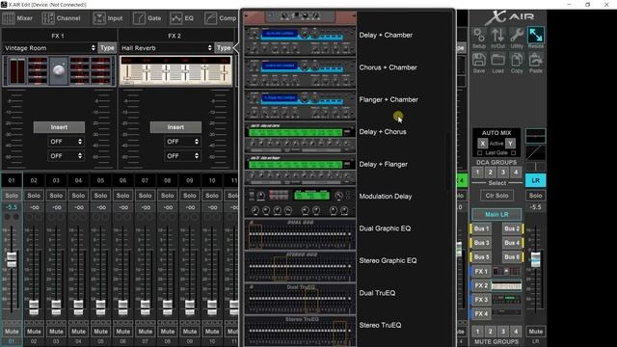Screen dimensions: 617x347
Task: Select Bus 6 send
Action: [x=512, y=257]
